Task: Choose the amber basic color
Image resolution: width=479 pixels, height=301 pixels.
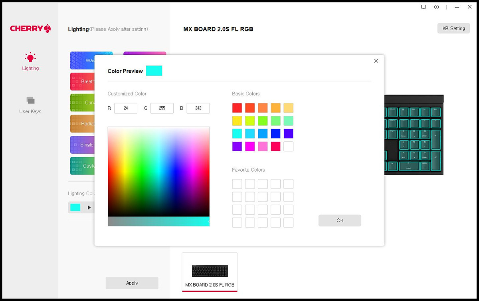Action: tap(275, 108)
